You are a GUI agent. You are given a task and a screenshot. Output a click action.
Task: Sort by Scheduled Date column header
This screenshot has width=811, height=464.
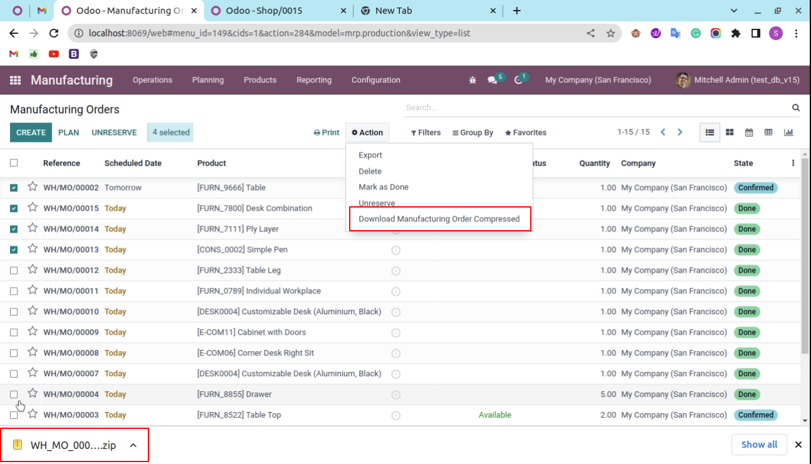pyautogui.click(x=133, y=163)
